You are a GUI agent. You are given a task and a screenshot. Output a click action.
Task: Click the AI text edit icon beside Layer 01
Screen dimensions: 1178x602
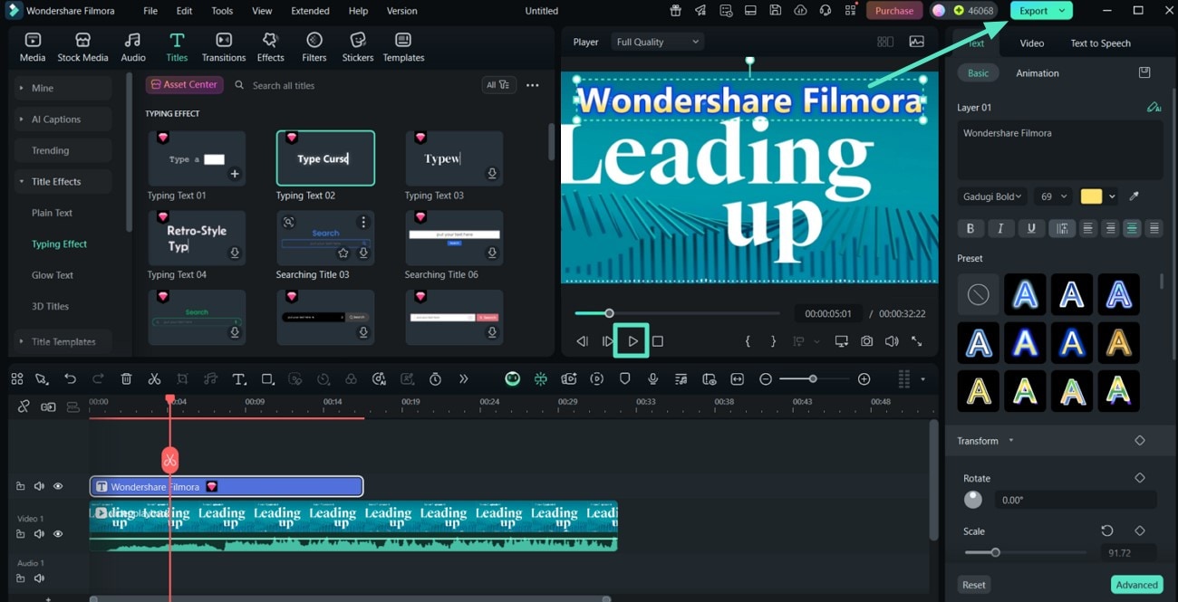(x=1154, y=107)
